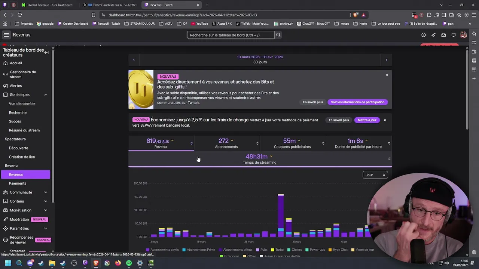Open metric selector arrows on Durée de publicité

[x=389, y=143]
